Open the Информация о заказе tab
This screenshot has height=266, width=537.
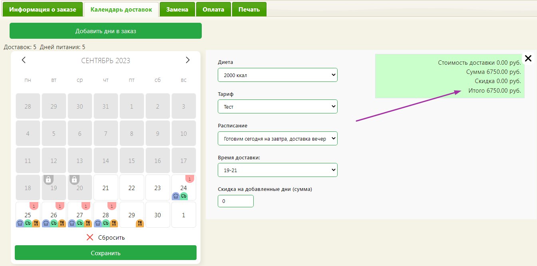[x=43, y=10]
